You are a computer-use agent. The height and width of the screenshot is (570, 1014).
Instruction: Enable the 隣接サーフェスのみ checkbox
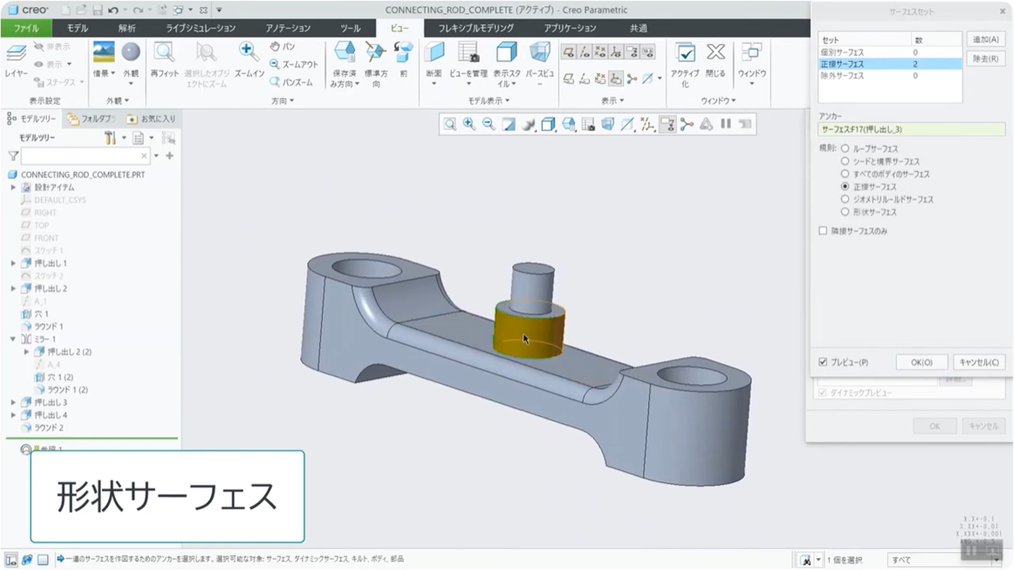(823, 231)
